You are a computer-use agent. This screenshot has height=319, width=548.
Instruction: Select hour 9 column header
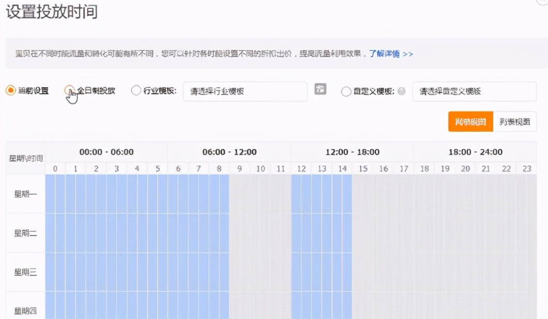pos(239,169)
